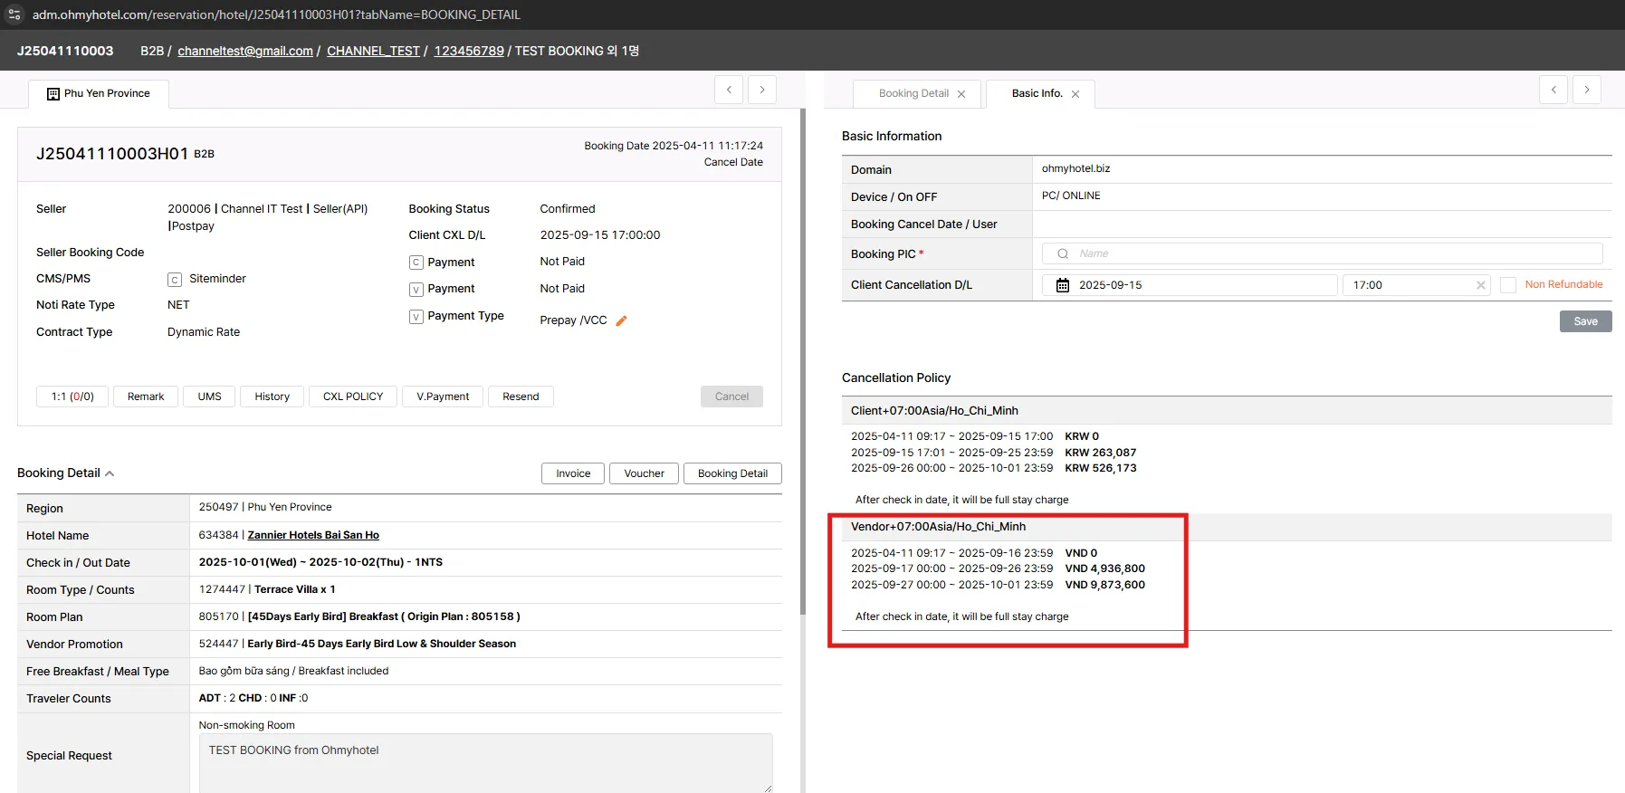Click the left panel previous tab arrow

[729, 90]
